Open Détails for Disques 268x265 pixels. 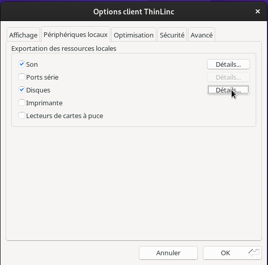(229, 90)
